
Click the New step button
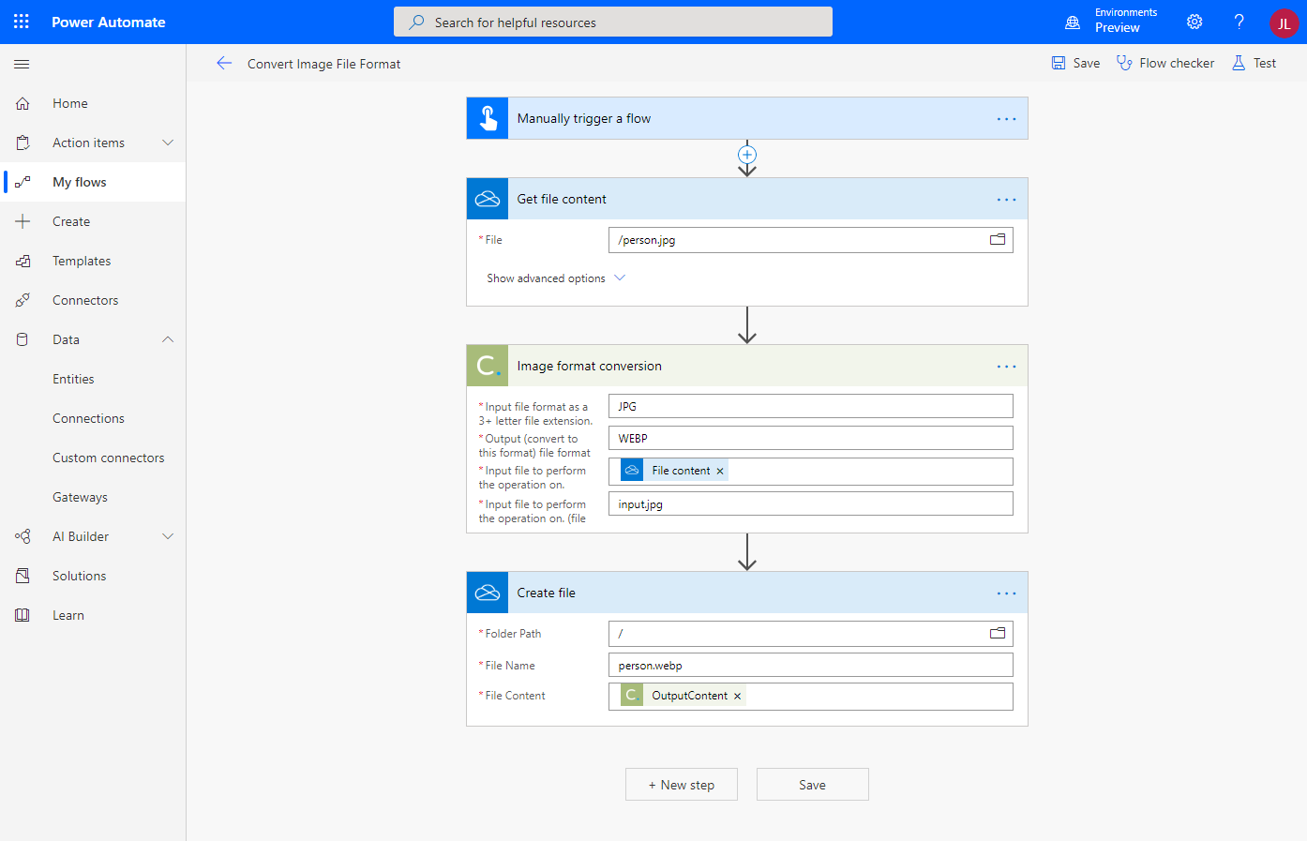click(682, 784)
